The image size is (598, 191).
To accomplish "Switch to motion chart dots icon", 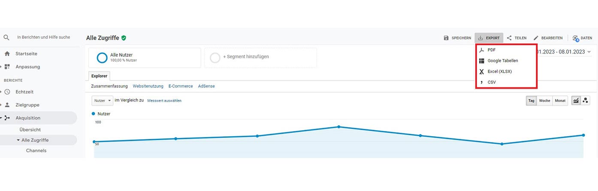I will click(x=585, y=101).
